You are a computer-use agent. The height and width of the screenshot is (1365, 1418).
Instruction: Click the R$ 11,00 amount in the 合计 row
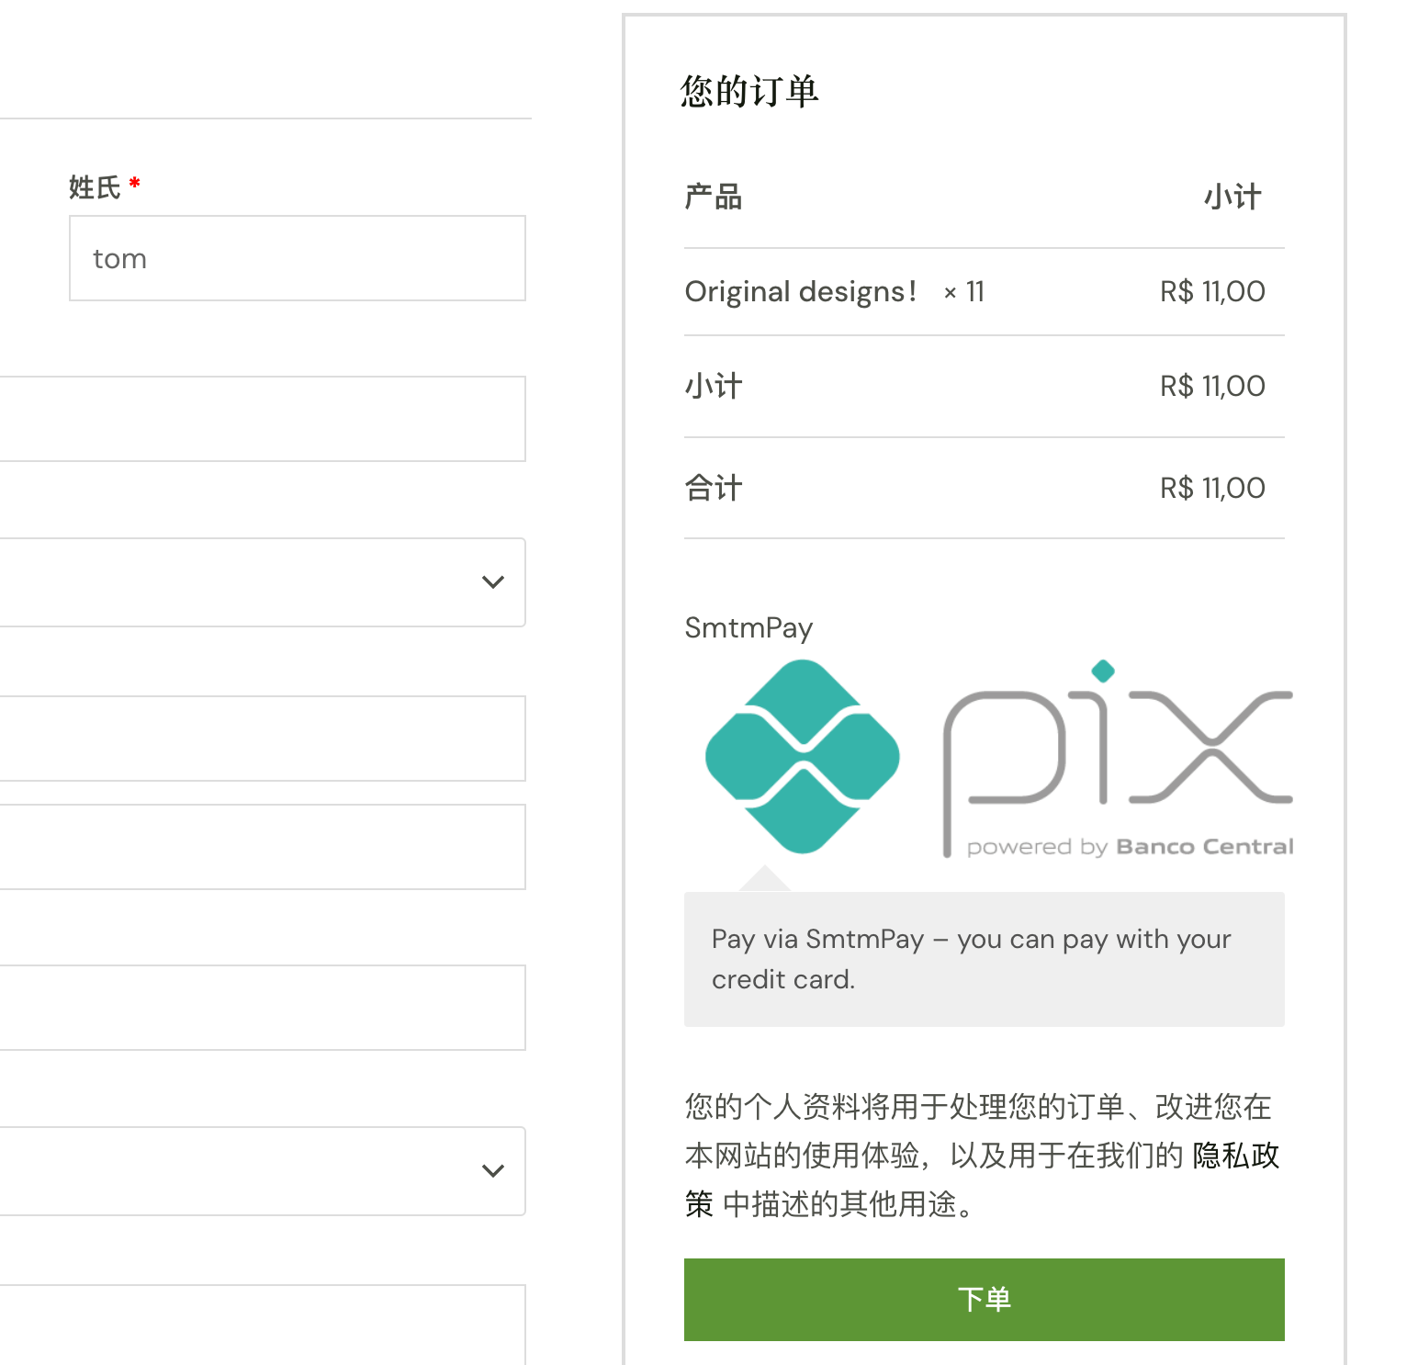1212,488
